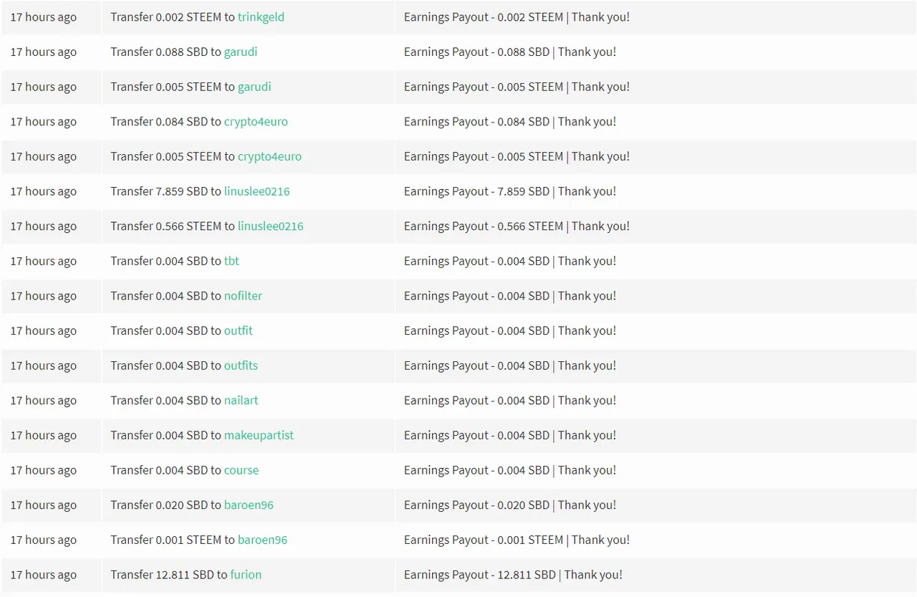Open the tbt account link
Viewport: 917px width, 597px height.
pyautogui.click(x=231, y=261)
